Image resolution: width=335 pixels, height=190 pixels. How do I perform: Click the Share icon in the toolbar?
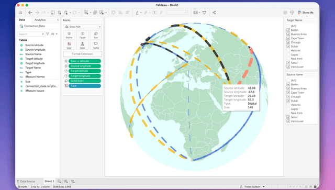tap(214, 13)
